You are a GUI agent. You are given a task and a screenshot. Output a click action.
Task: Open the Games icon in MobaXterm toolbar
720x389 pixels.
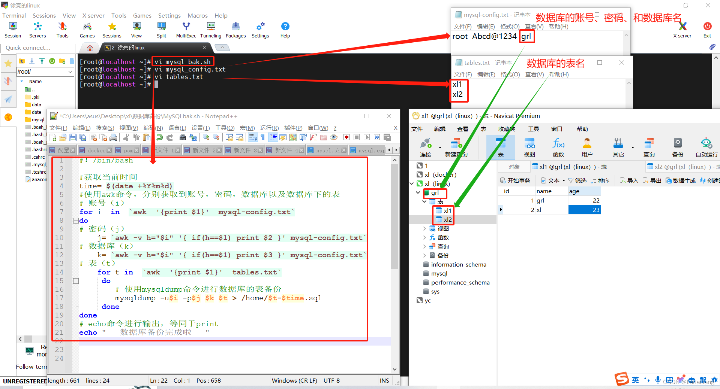[87, 30]
